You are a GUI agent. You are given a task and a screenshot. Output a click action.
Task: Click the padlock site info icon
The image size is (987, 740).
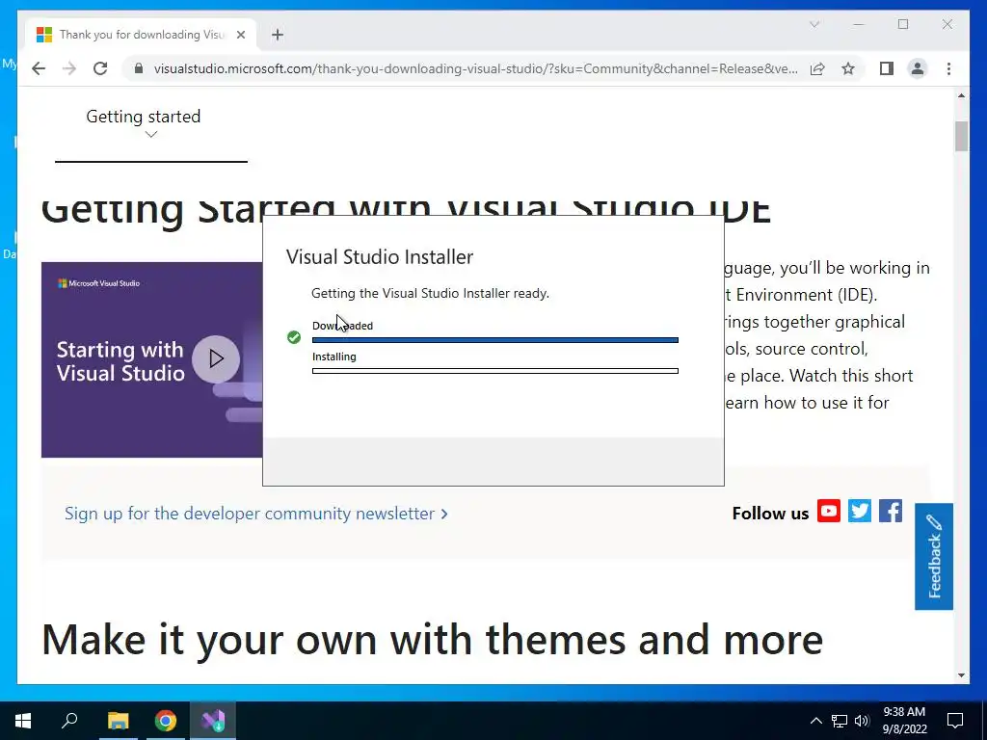139,68
